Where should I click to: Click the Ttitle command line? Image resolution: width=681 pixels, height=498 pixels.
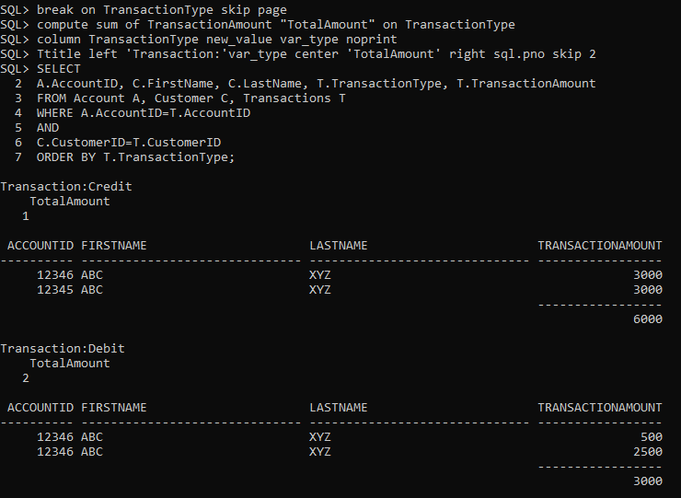tap(298, 54)
